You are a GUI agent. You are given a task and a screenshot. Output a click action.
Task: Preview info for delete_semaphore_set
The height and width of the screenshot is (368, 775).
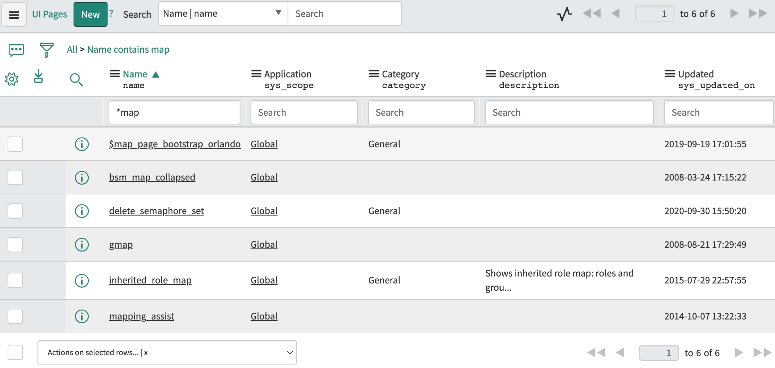point(82,211)
